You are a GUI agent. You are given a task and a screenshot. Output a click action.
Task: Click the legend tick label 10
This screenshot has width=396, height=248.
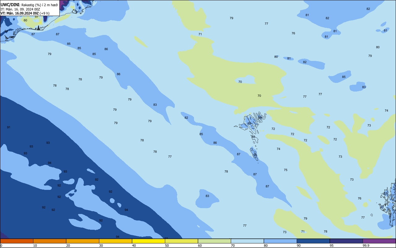pos(35,246)
